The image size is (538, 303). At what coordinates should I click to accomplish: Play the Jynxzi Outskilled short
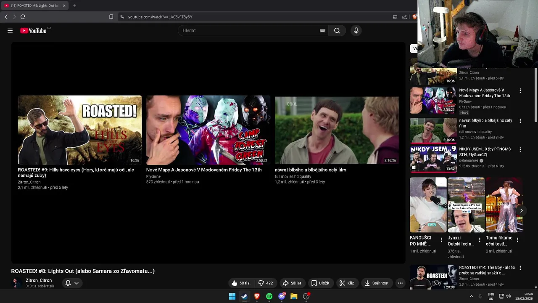pyautogui.click(x=466, y=205)
